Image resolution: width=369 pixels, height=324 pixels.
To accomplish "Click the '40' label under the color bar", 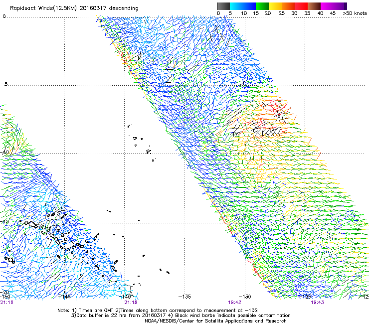I will point(320,13).
